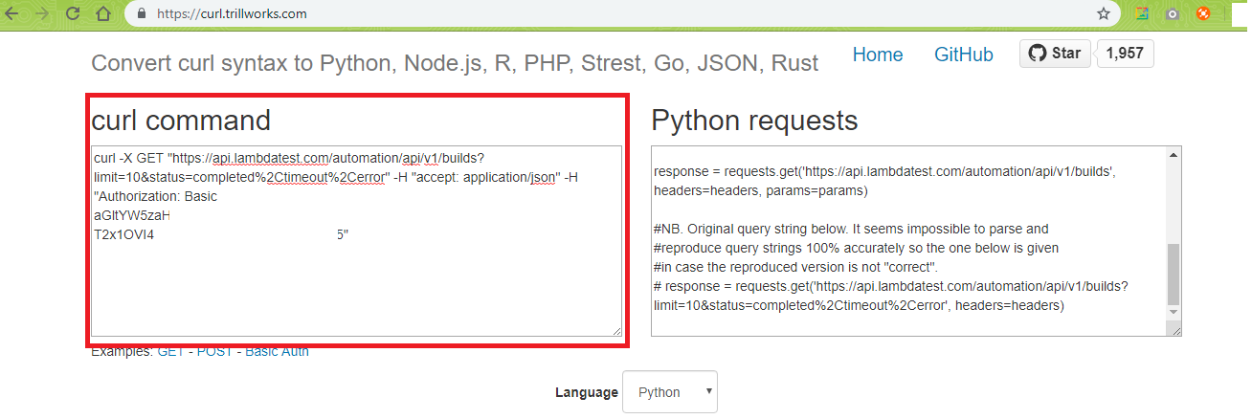
Task: Click the 'Python requests' heading
Action: (754, 121)
